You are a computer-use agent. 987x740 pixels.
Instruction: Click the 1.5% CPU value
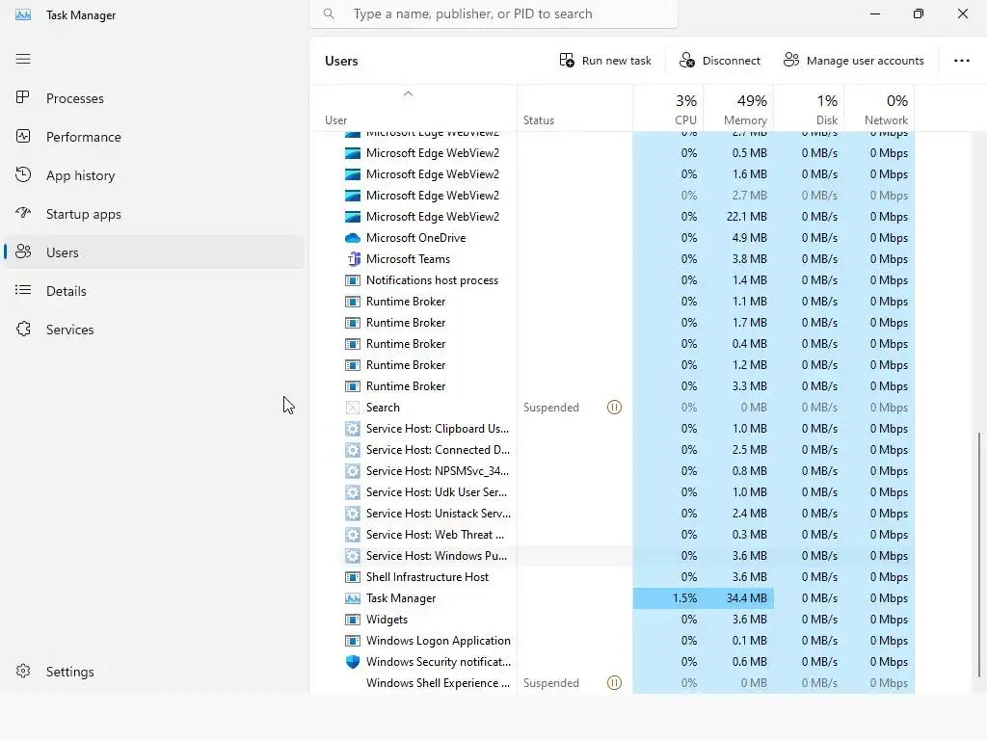[x=685, y=598]
